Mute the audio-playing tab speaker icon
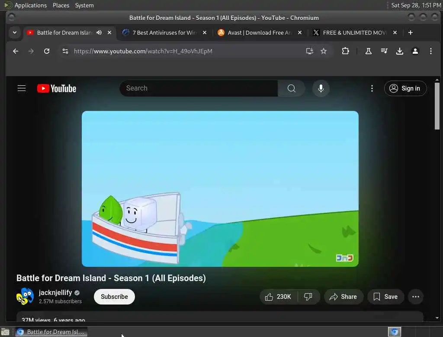The image size is (443, 337). click(x=99, y=32)
